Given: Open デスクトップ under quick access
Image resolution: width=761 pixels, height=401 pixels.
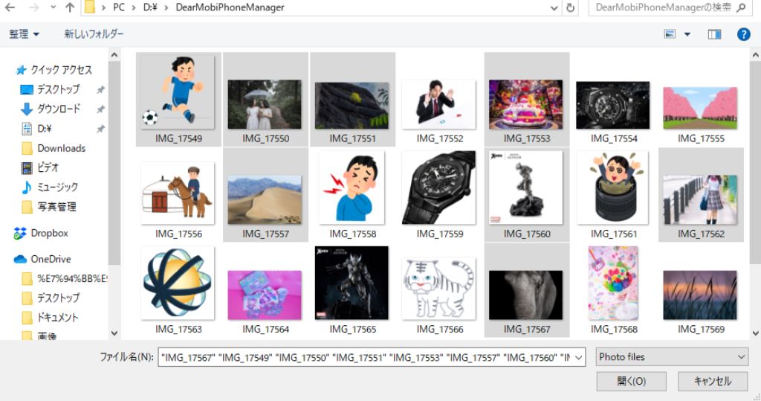Looking at the screenshot, I should coord(50,89).
